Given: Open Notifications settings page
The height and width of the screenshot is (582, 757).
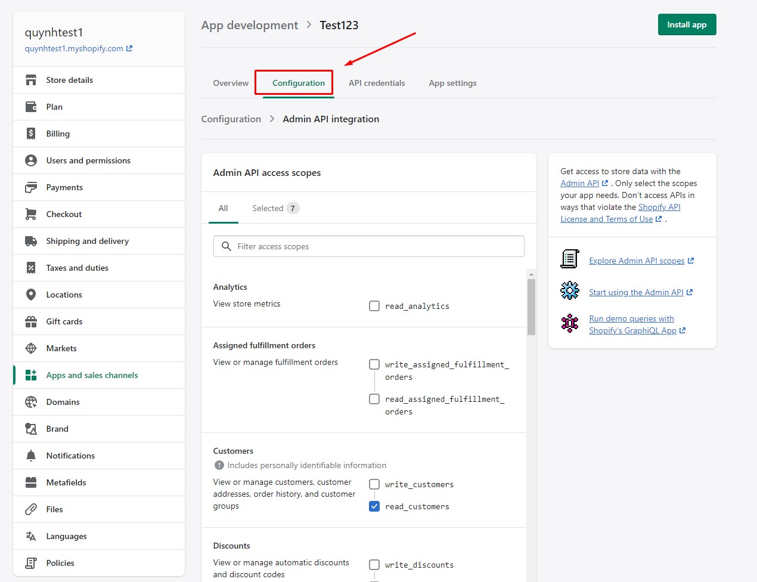Looking at the screenshot, I should point(99,456).
